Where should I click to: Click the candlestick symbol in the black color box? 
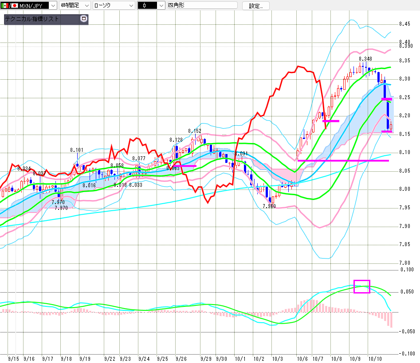[145, 5]
